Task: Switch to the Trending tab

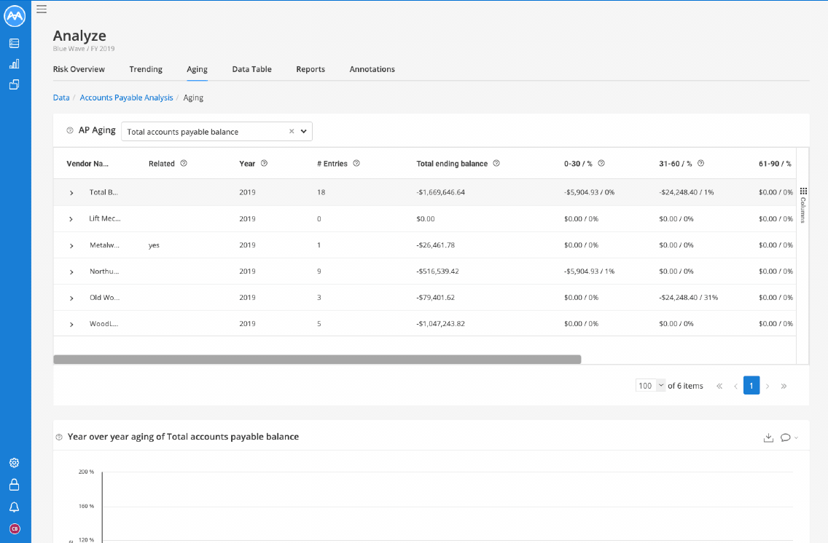Action: pyautogui.click(x=146, y=69)
